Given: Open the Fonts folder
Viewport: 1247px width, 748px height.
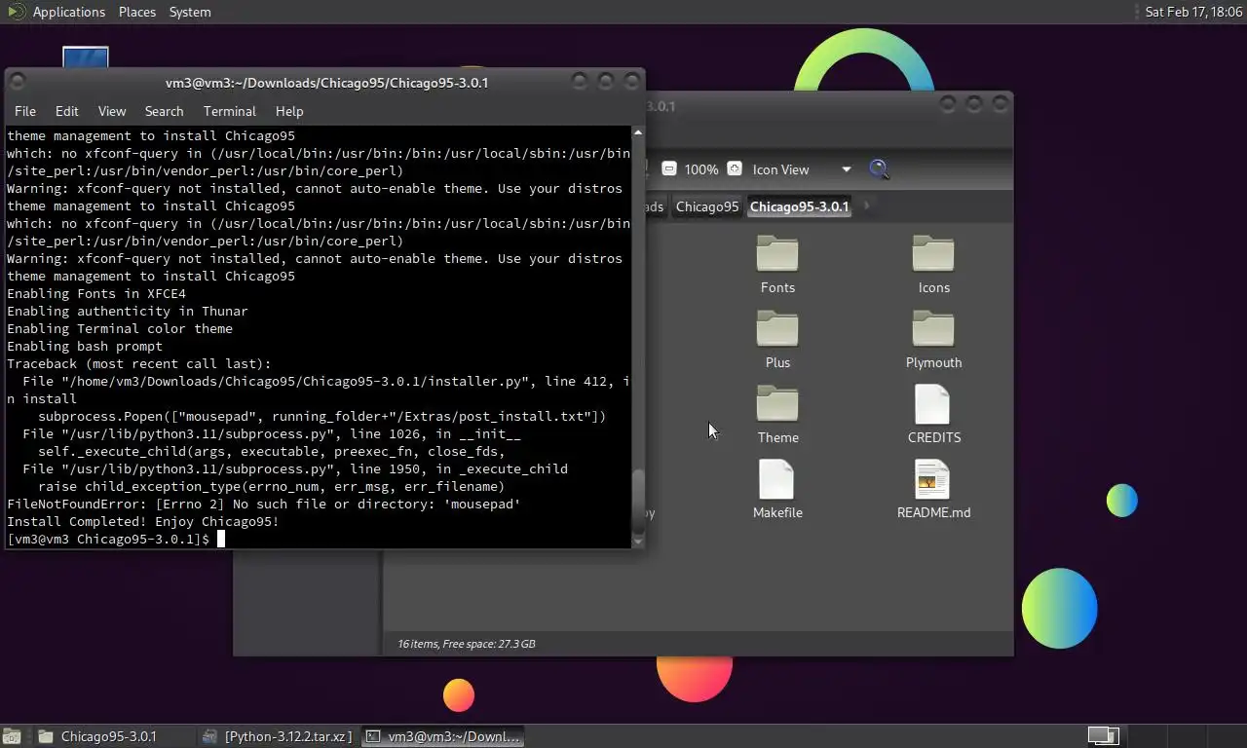Looking at the screenshot, I should coord(777,264).
